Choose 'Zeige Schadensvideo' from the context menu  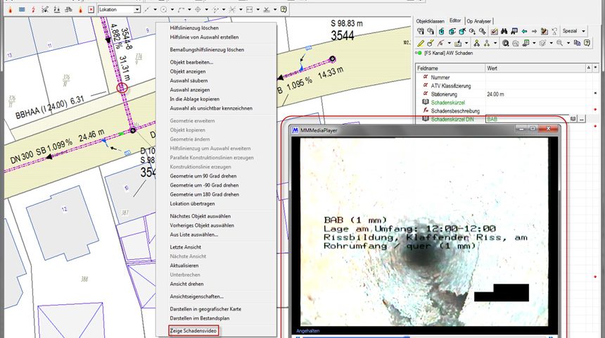point(193,330)
